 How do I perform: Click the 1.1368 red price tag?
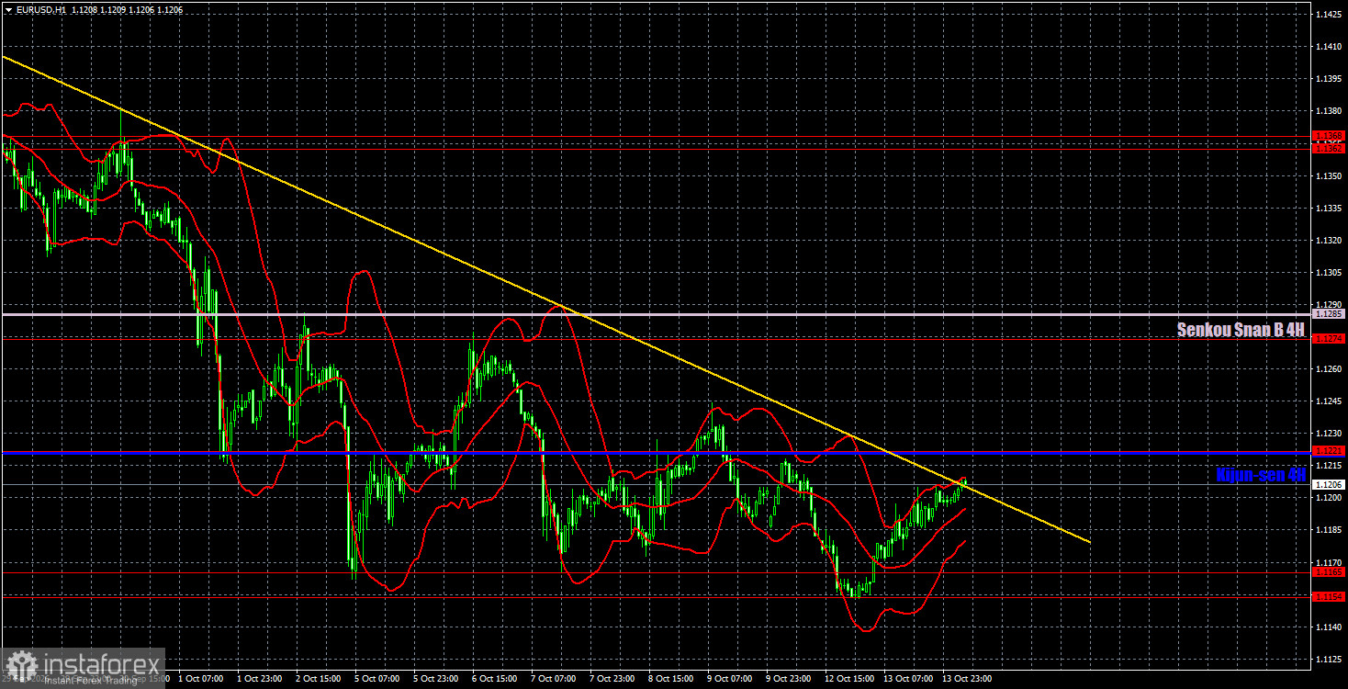(x=1329, y=136)
